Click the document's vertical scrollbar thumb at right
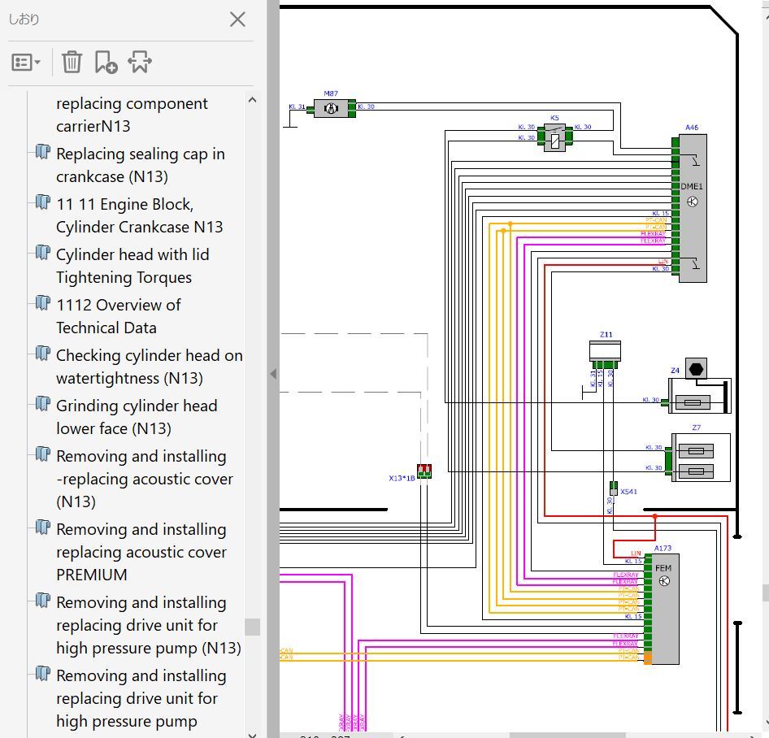 (x=766, y=593)
